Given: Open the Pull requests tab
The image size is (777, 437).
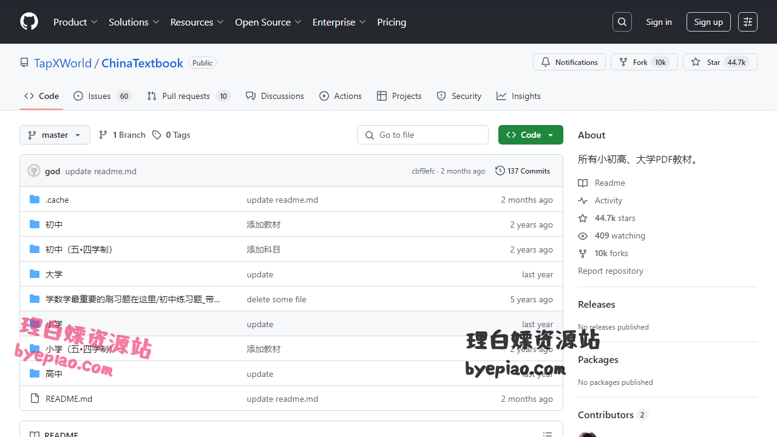Looking at the screenshot, I should 189,96.
